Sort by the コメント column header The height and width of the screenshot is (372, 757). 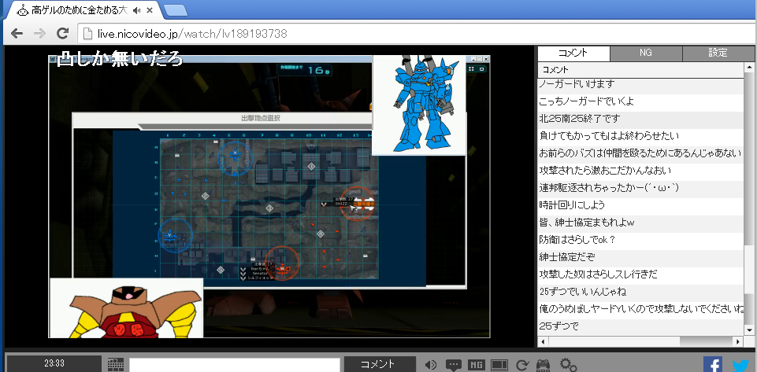(x=640, y=70)
